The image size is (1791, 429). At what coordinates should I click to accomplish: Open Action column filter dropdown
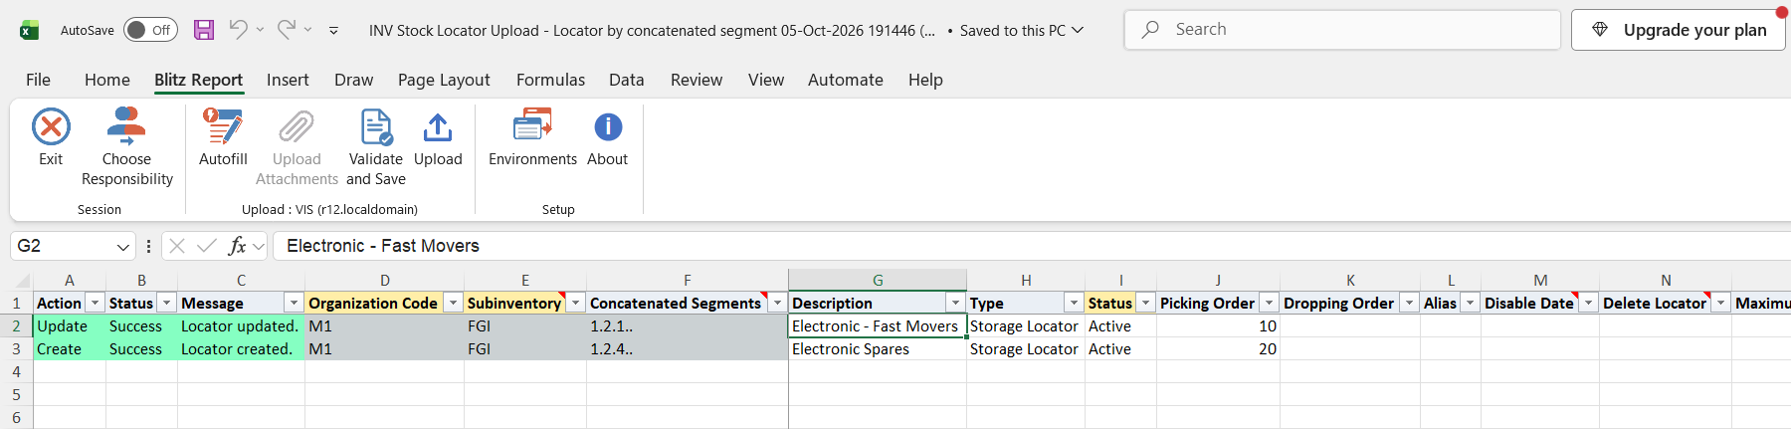pos(96,303)
